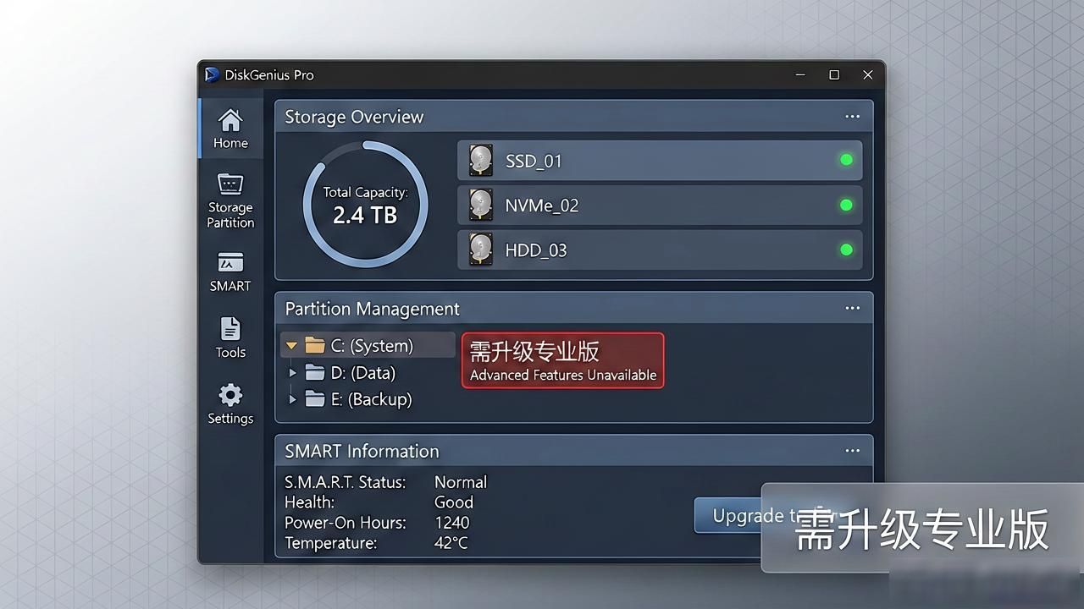Click the S.M.A.R.T. Status value Normal
The image size is (1084, 609).
[x=461, y=482]
